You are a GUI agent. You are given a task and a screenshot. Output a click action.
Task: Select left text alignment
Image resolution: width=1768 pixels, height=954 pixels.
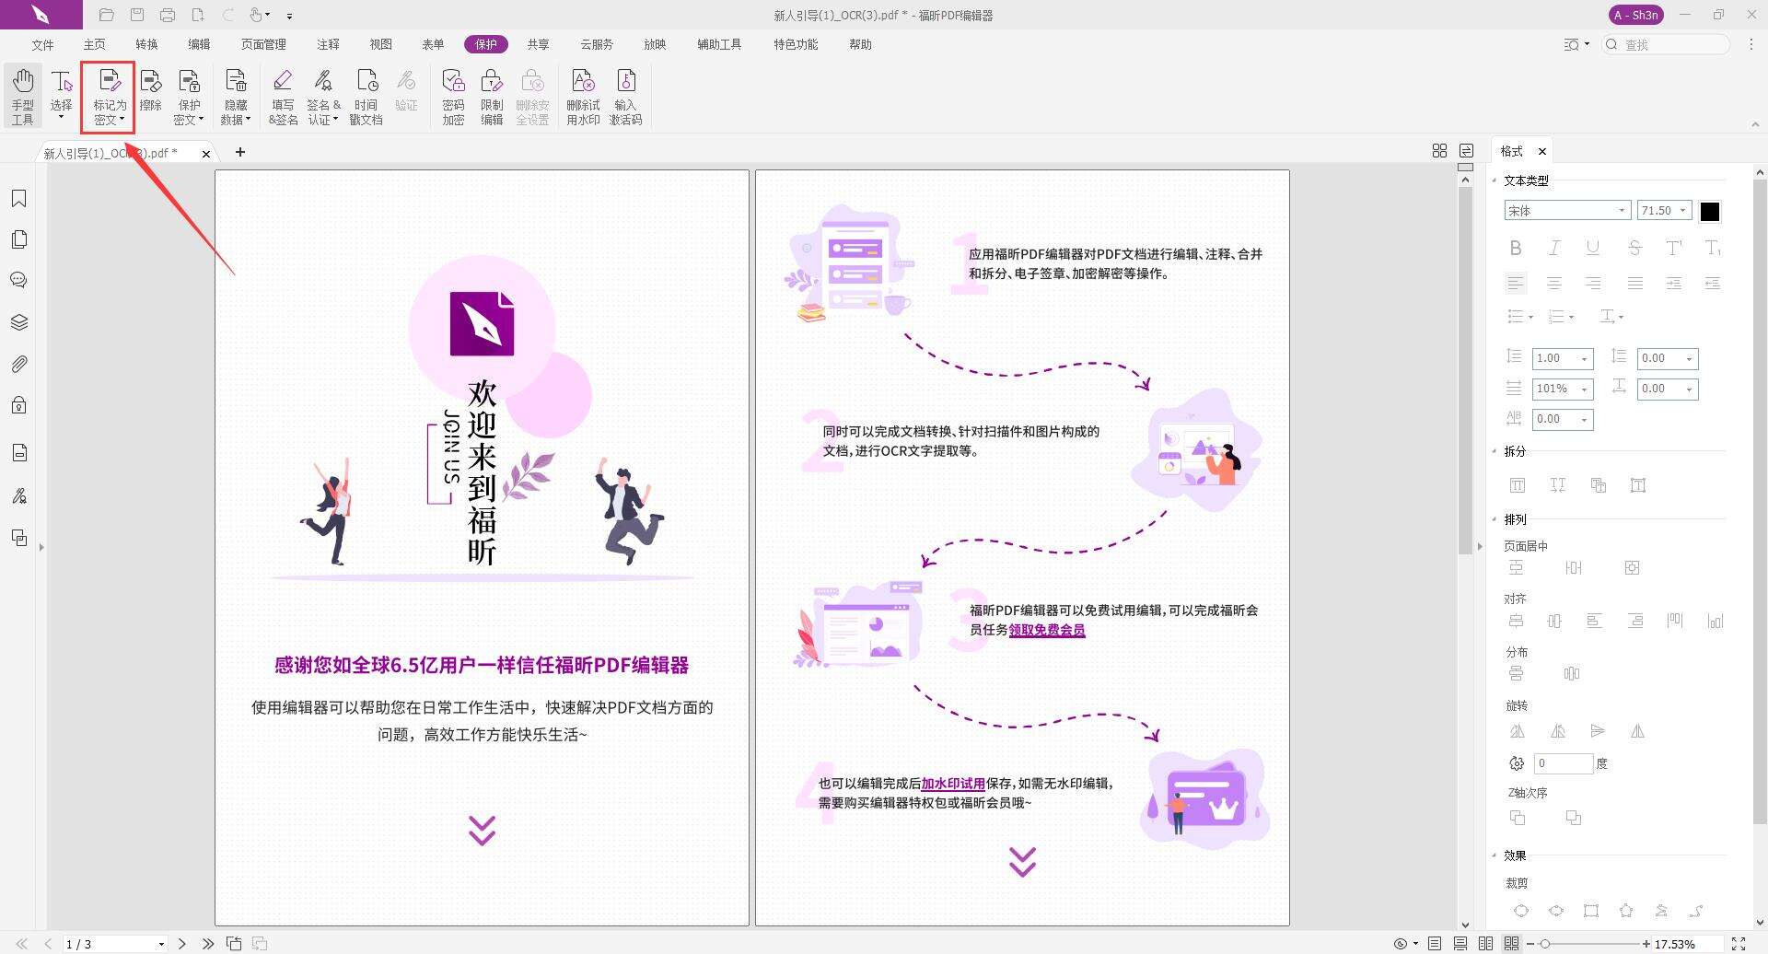(1516, 284)
